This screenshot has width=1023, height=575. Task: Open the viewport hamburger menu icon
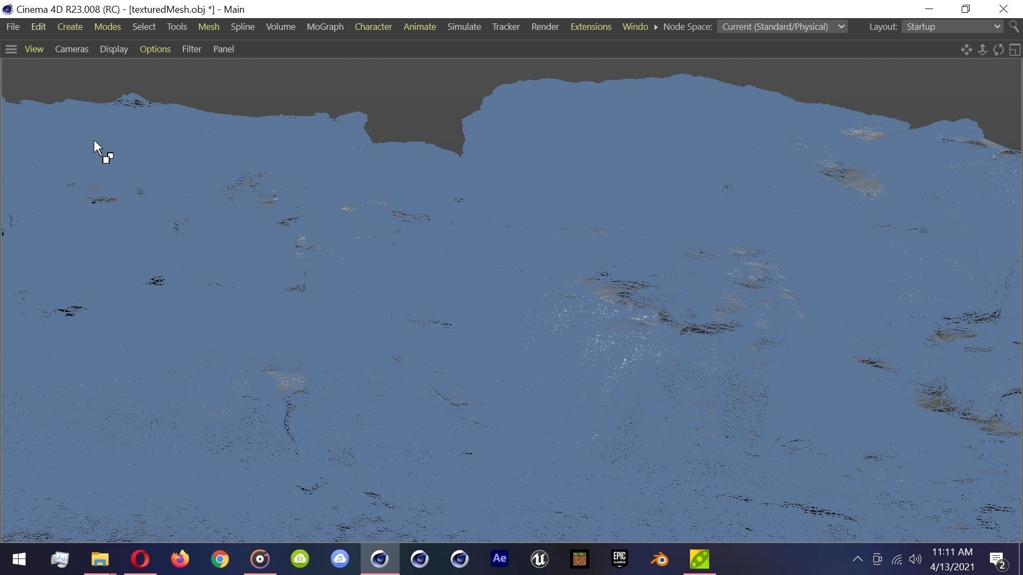click(x=11, y=50)
